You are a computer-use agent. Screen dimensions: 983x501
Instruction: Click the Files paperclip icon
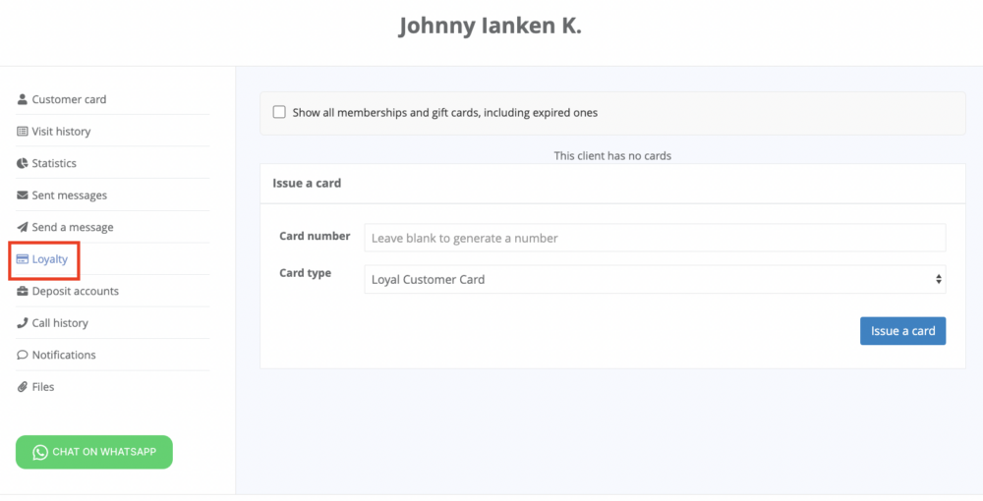[22, 386]
